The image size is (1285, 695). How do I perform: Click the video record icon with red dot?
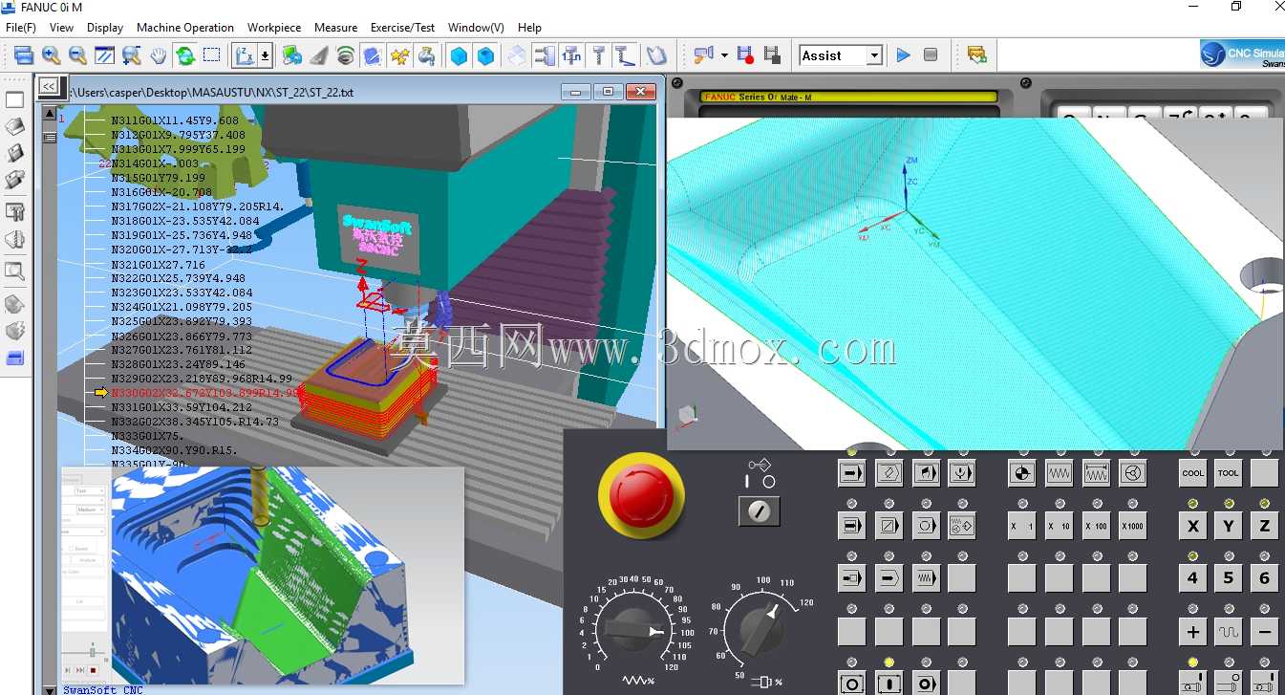[746, 55]
